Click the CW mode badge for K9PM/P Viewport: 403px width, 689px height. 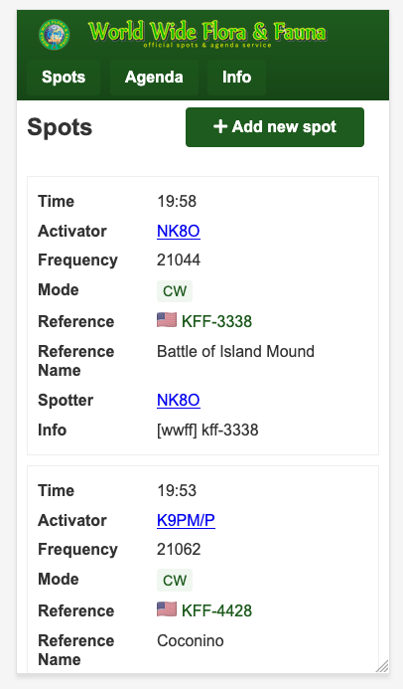coord(175,580)
